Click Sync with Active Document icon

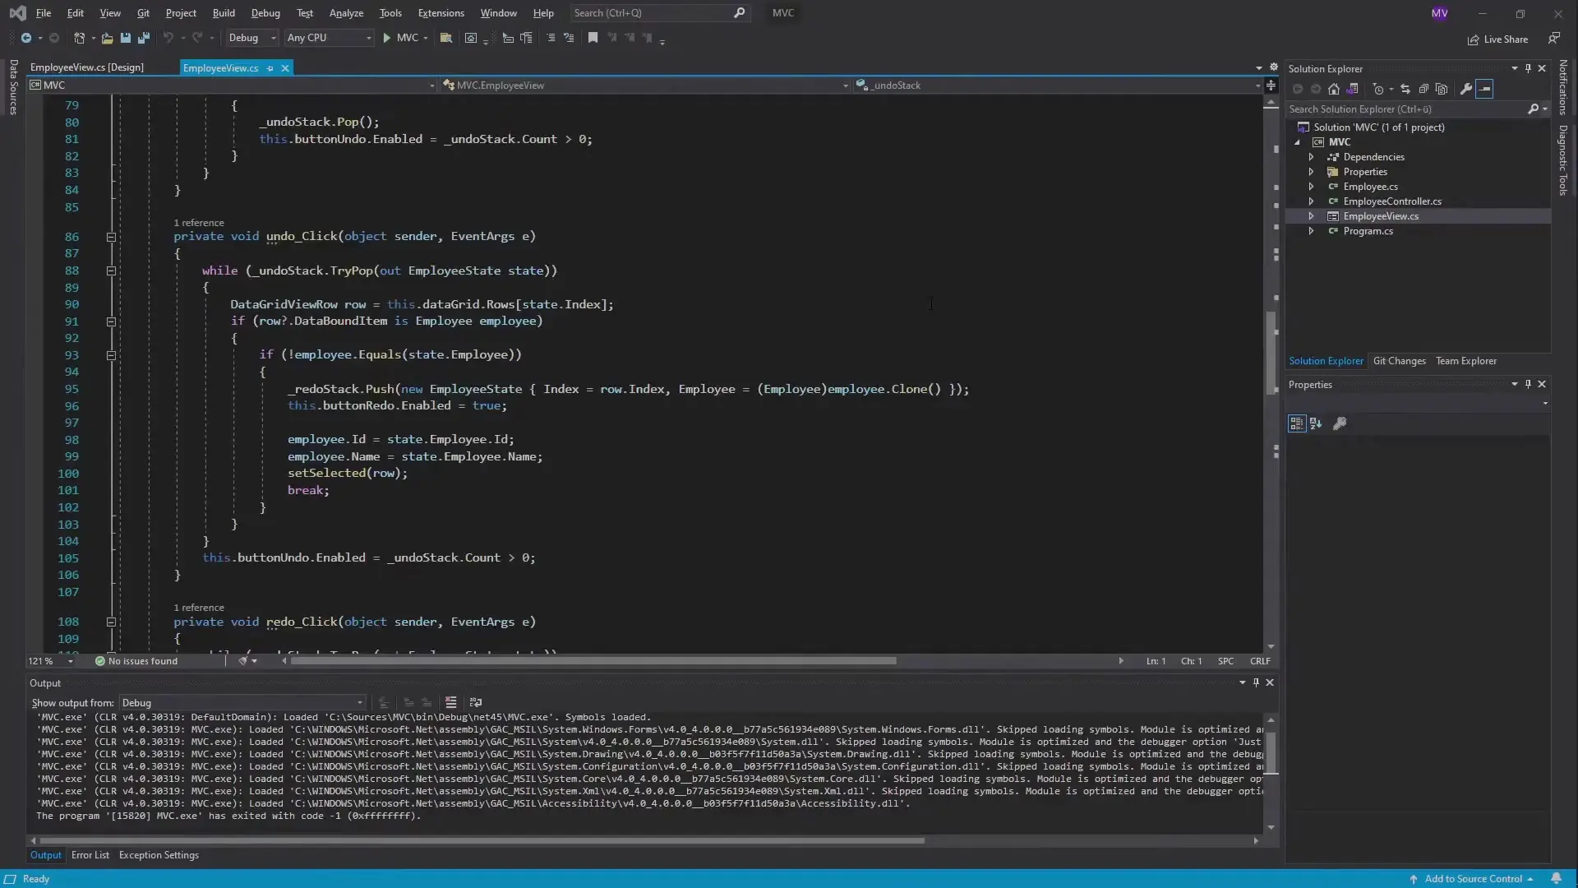pyautogui.click(x=1405, y=89)
